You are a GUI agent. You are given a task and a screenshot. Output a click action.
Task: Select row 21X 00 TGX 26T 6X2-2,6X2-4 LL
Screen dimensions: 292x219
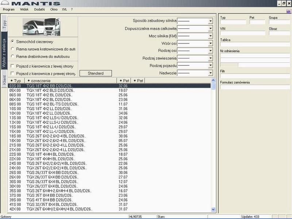[109, 150]
